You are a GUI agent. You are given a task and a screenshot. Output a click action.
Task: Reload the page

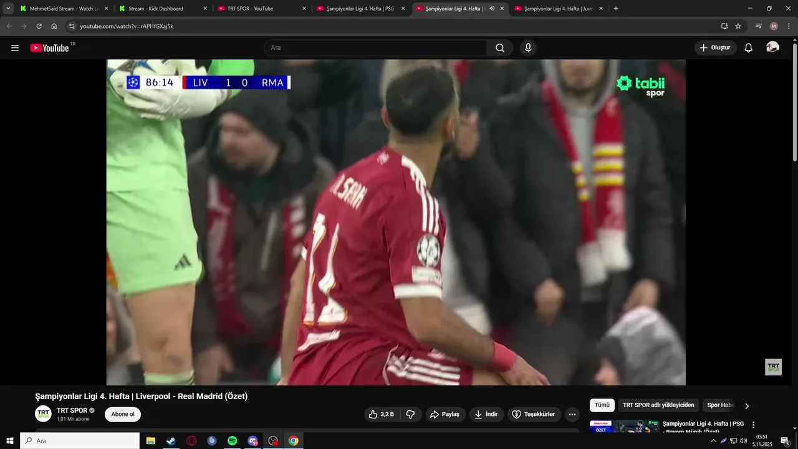[x=39, y=26]
